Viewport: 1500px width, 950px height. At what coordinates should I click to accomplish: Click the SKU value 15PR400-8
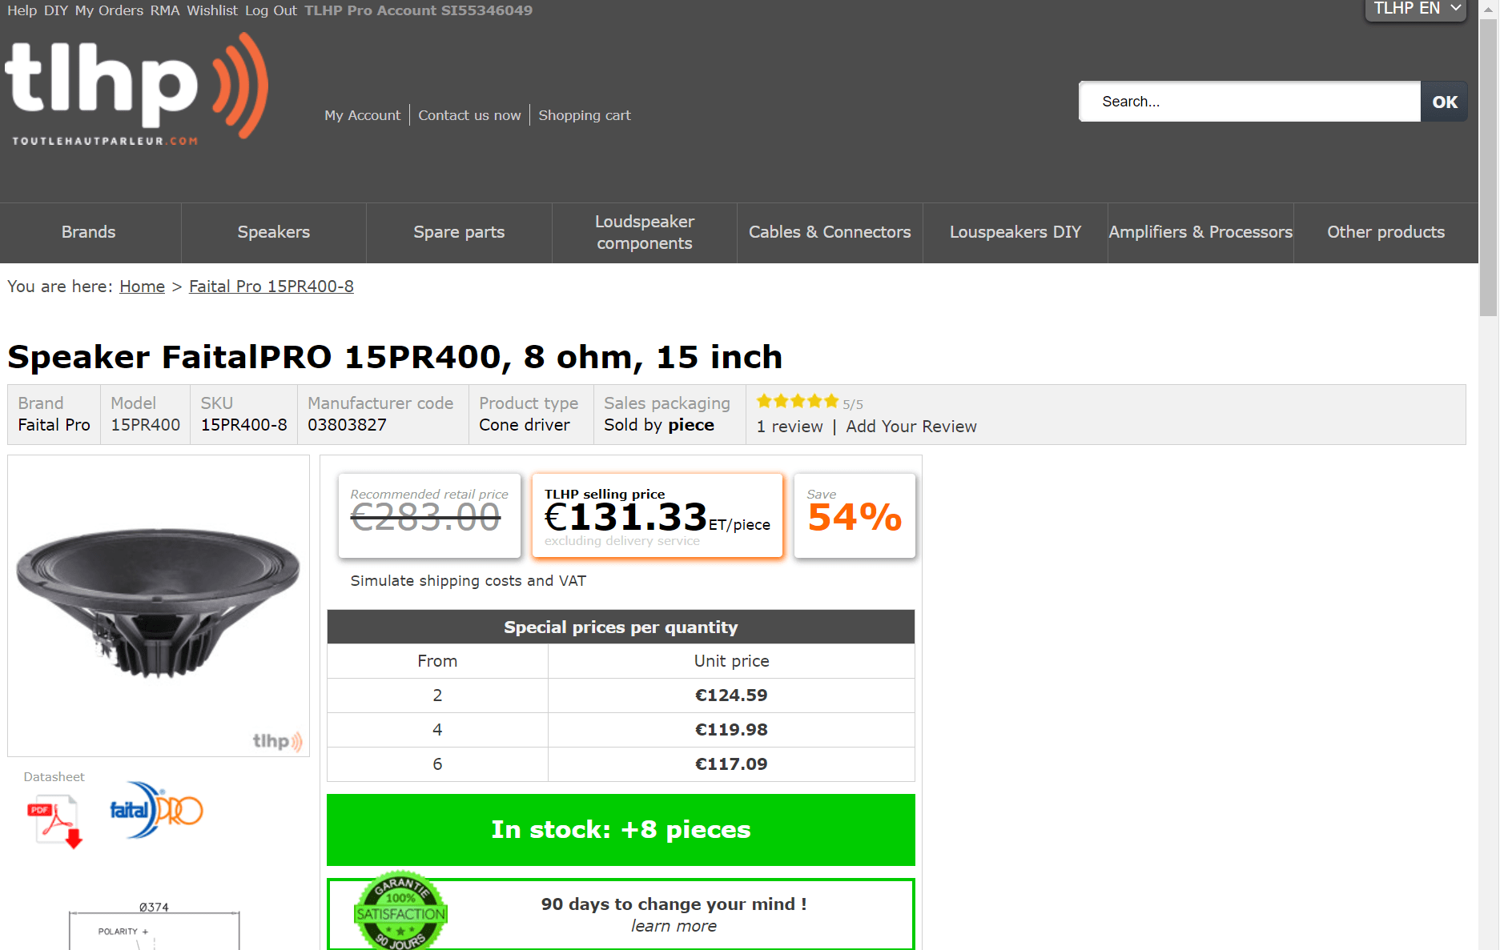243,425
